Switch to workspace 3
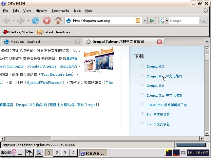Screen dimensions: 211x158 (x=65, y=153)
